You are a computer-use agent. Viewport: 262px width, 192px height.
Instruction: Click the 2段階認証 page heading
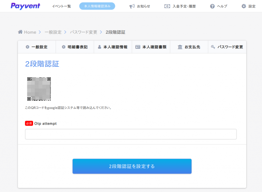(x=42, y=64)
